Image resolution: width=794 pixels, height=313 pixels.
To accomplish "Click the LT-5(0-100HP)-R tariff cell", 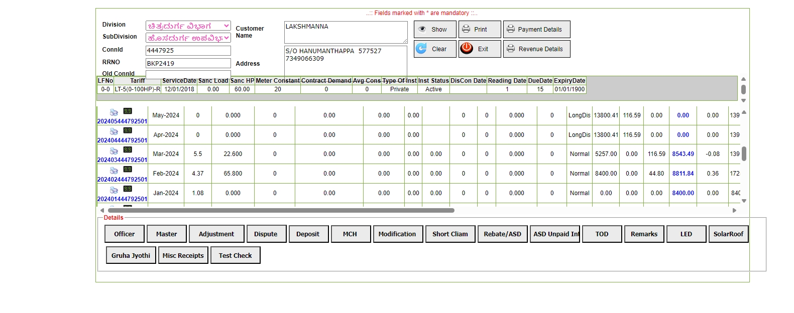I will [x=138, y=89].
